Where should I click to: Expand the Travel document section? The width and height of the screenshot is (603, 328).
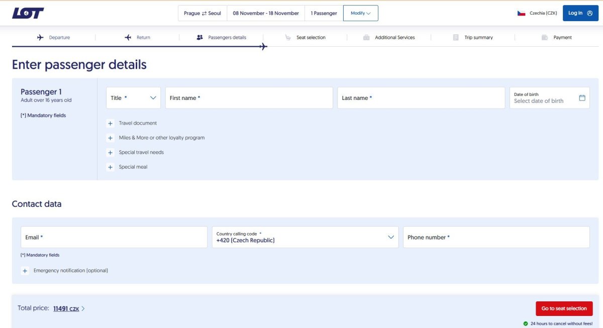pos(111,123)
